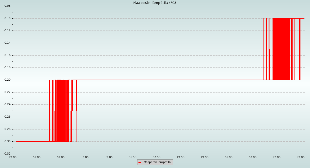Choose the -0.22 y-axis tick label

point(6,92)
